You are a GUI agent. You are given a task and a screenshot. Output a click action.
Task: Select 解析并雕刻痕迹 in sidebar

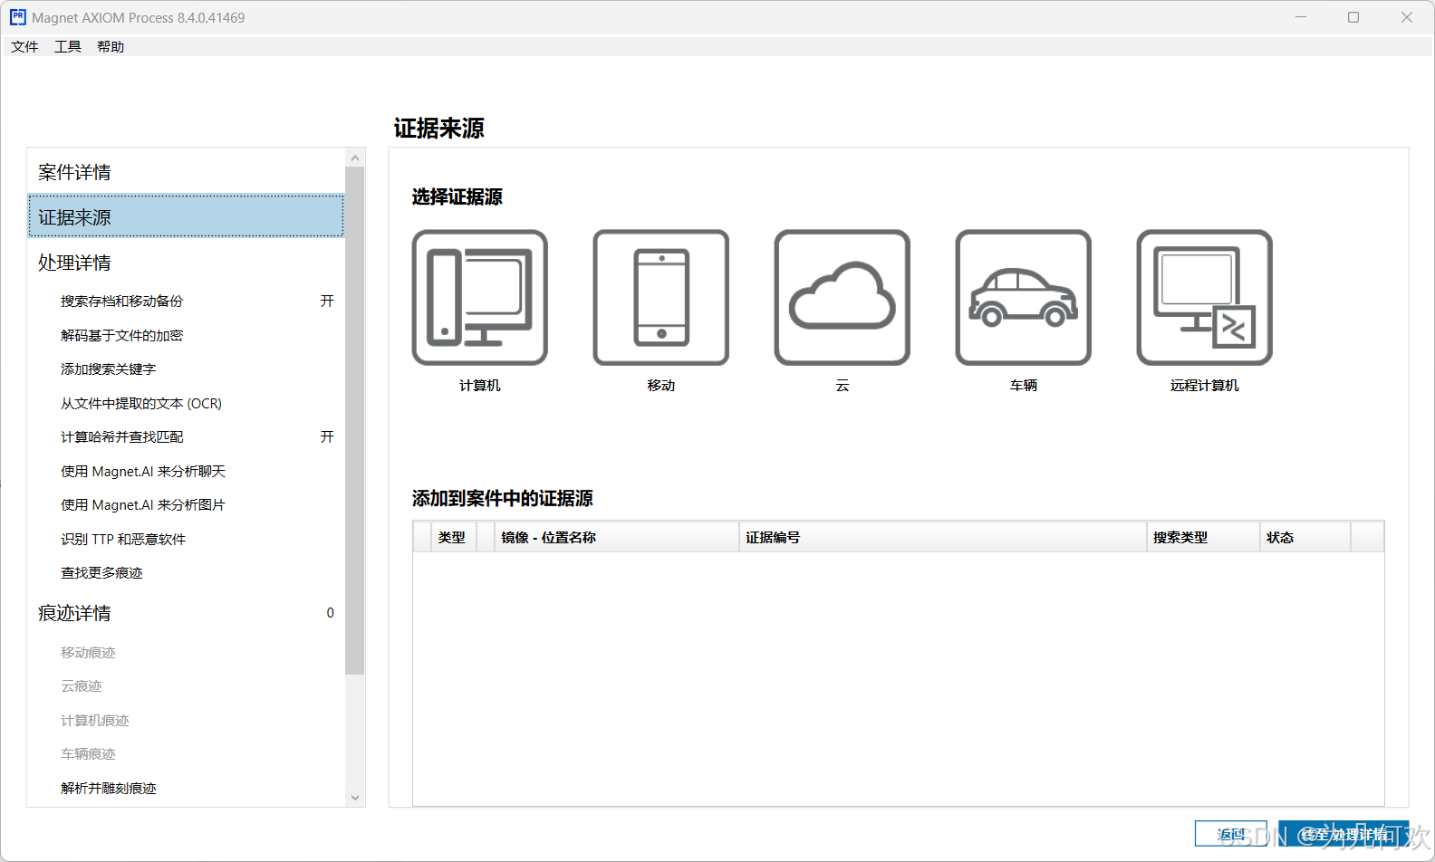[x=108, y=789]
